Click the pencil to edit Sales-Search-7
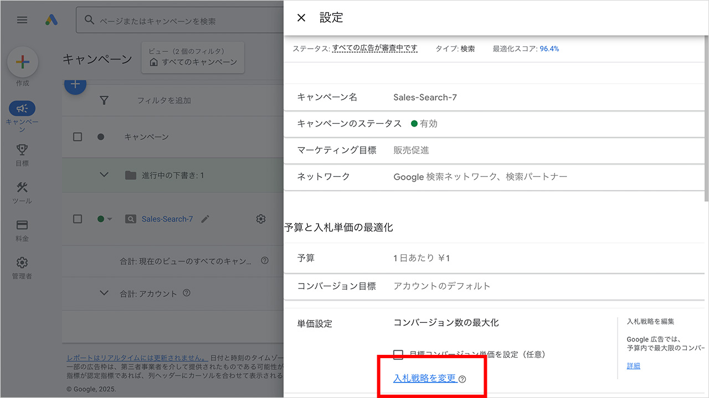 (205, 219)
